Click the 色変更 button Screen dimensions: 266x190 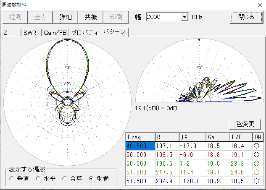click(x=246, y=124)
